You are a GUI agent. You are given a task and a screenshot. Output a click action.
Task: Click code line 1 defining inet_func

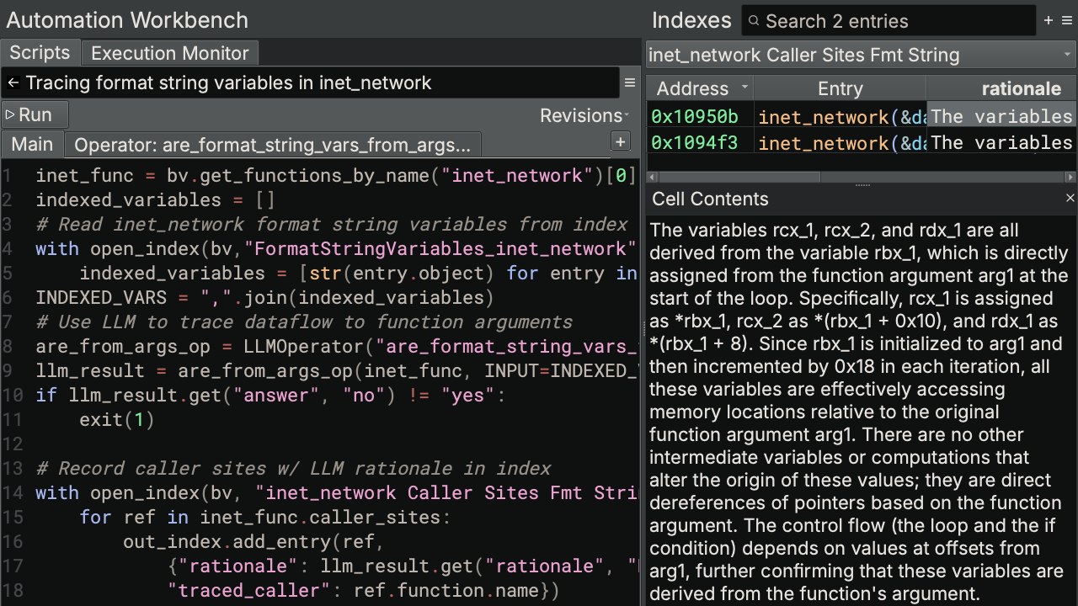click(336, 175)
